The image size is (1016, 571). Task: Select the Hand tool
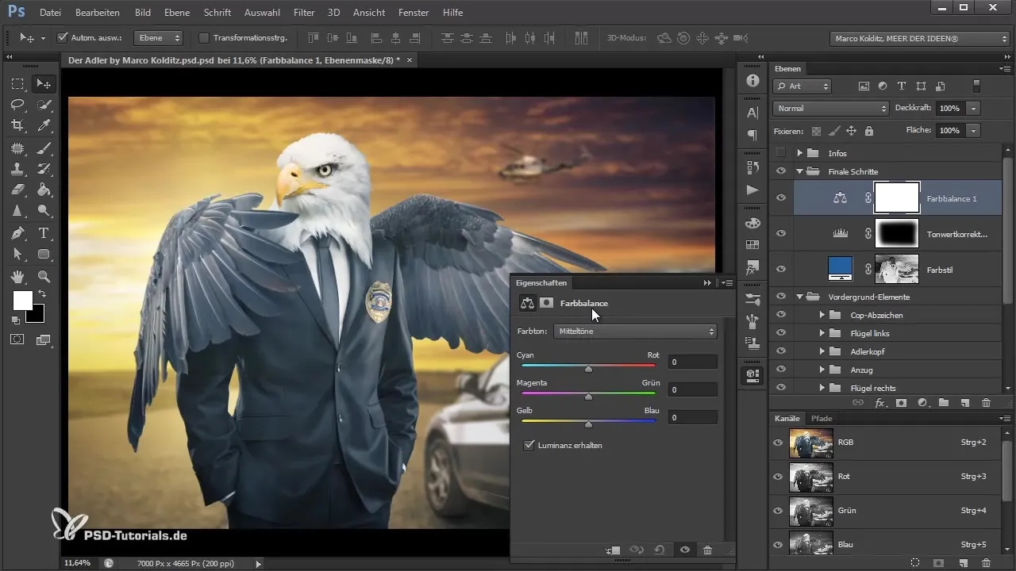point(17,276)
